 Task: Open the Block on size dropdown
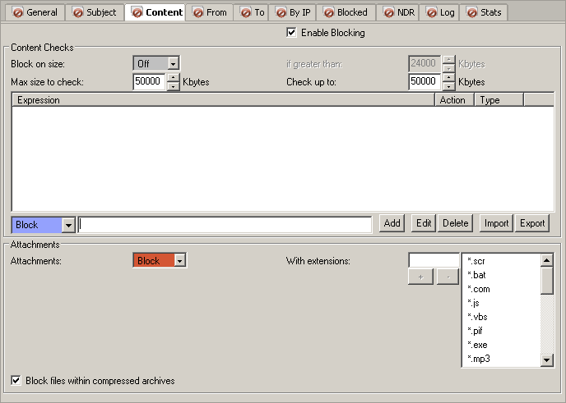tap(173, 63)
